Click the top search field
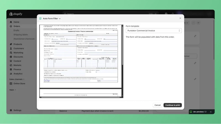 pos(110,14)
